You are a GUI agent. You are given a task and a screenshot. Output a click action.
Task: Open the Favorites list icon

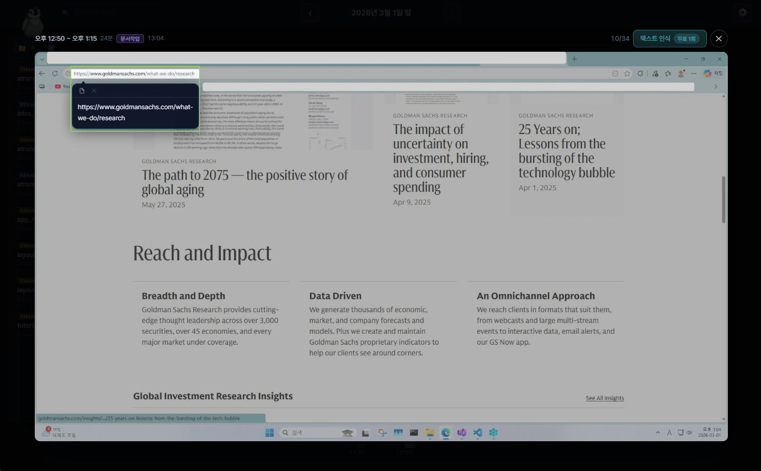pyautogui.click(x=668, y=73)
